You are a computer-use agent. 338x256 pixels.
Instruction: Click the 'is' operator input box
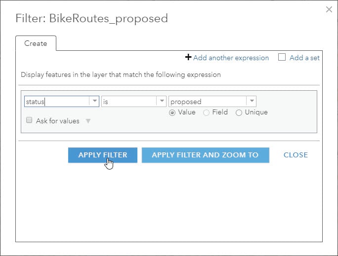129,101
